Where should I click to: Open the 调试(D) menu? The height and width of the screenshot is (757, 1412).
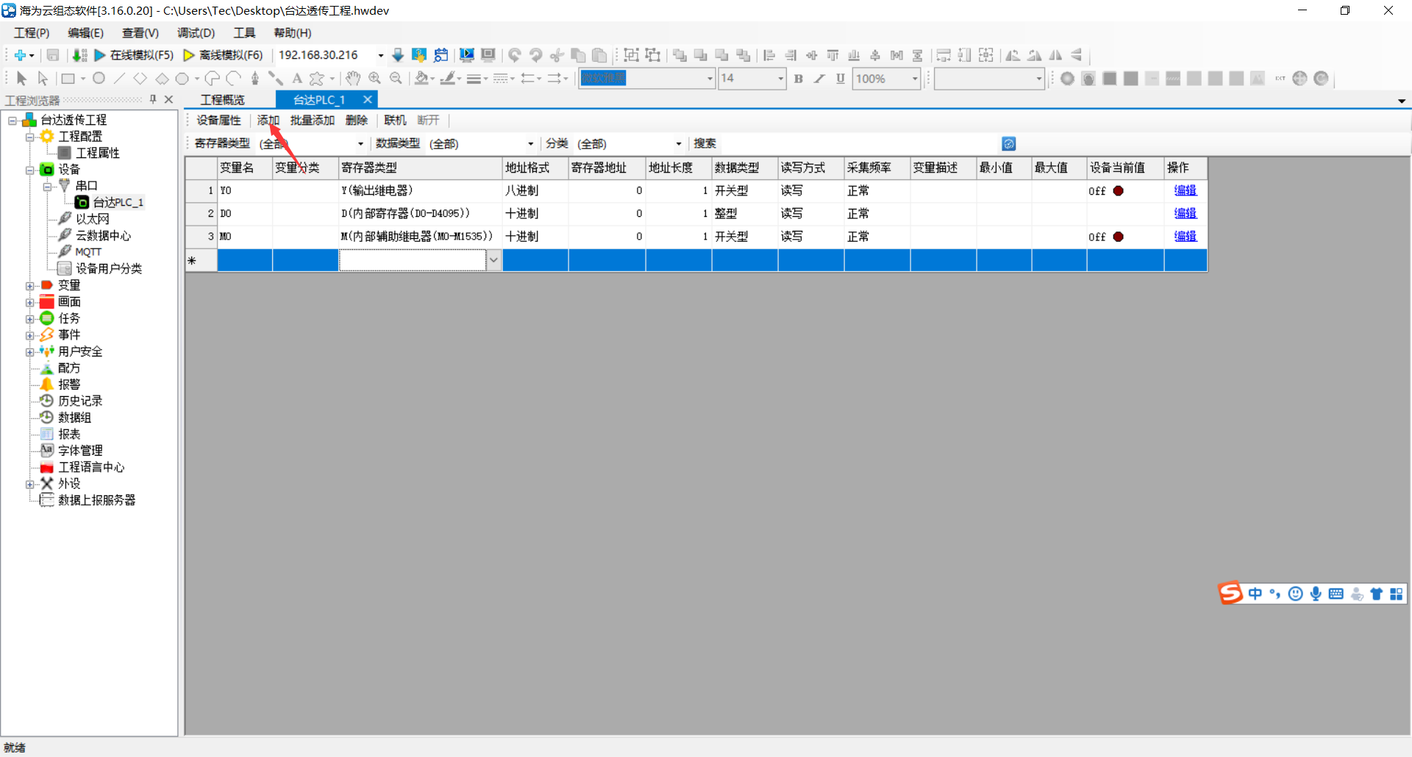[x=196, y=33]
